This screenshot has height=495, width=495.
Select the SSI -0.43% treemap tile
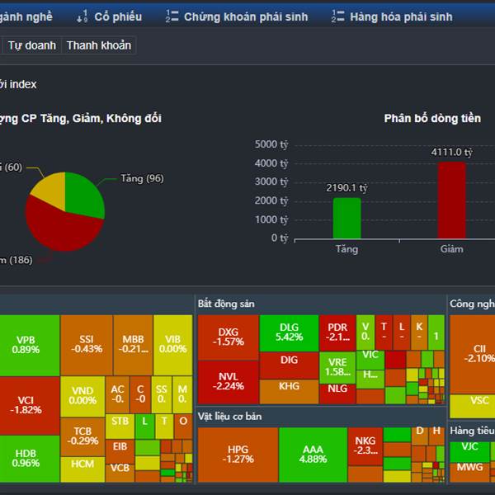click(87, 345)
